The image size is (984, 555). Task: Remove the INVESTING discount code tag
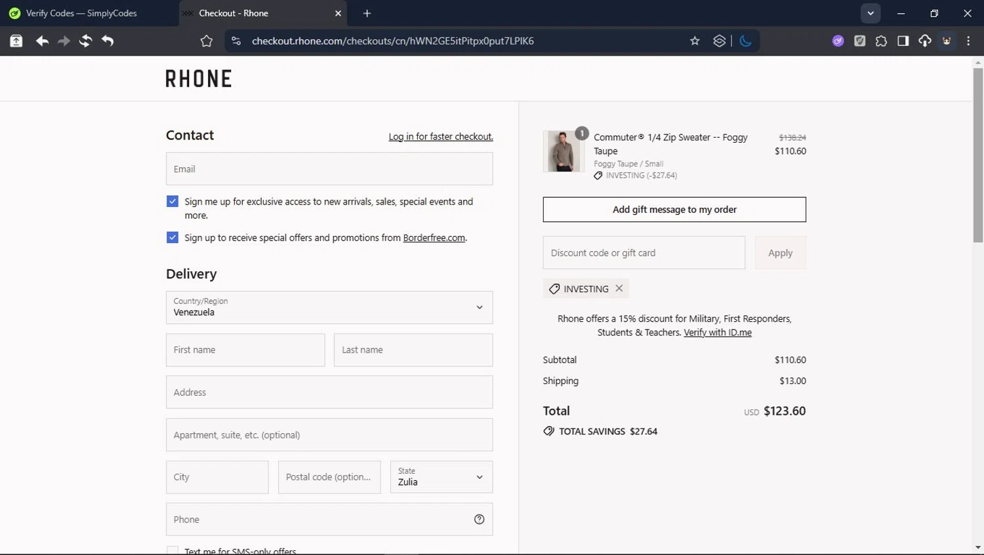click(619, 288)
